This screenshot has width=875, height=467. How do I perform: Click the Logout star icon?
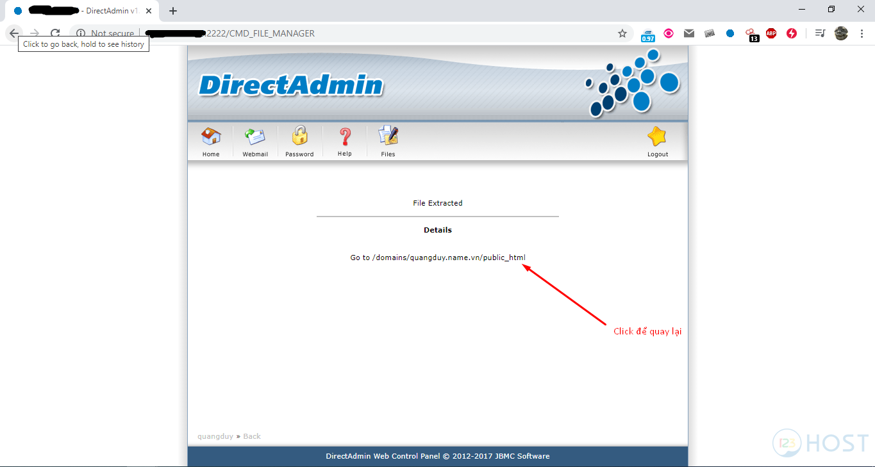[658, 141]
